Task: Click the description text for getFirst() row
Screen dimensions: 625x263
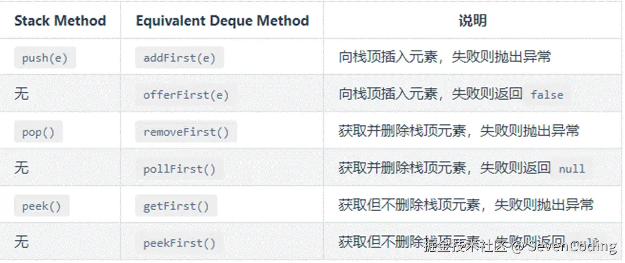Action: (466, 205)
